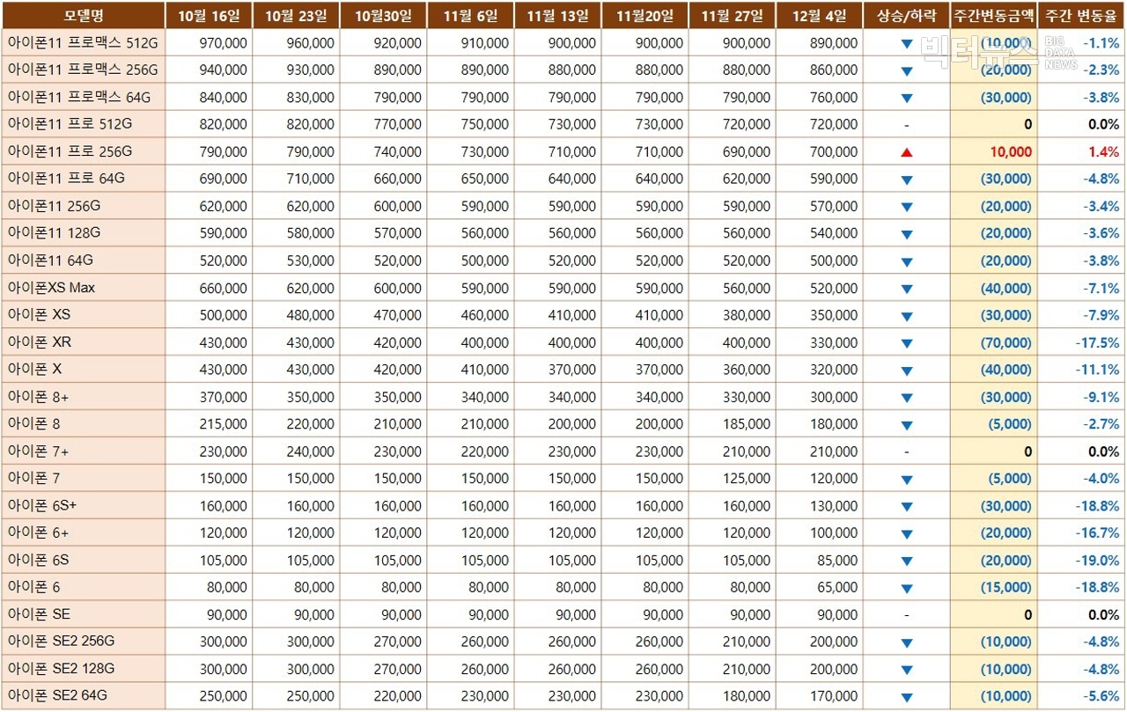The width and height of the screenshot is (1127, 712).
Task: Select the 11월20일 column header
Action: click(645, 15)
